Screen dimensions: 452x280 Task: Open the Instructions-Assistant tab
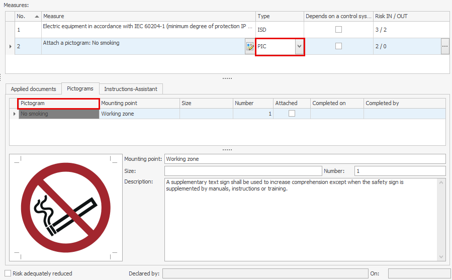coord(131,89)
